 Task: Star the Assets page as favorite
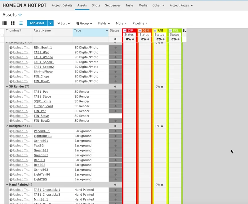click(x=20, y=15)
